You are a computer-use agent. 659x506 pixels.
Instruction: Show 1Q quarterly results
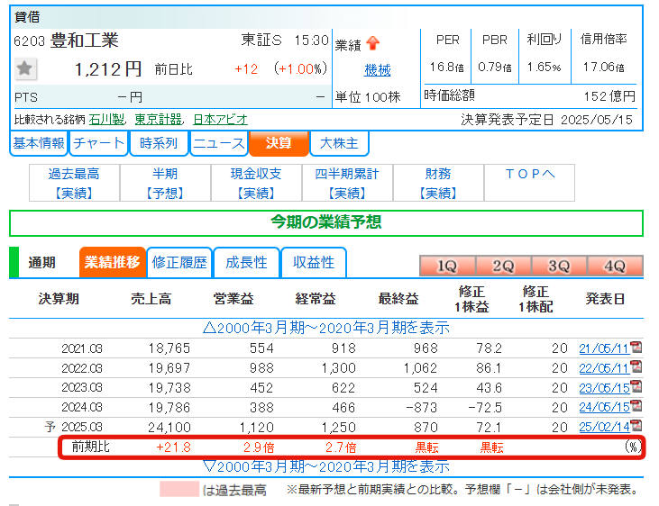click(447, 267)
